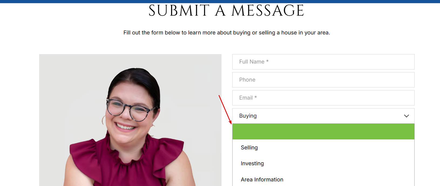This screenshot has width=440, height=186.
Task: Click the red annotation arrow
Action: (225, 110)
